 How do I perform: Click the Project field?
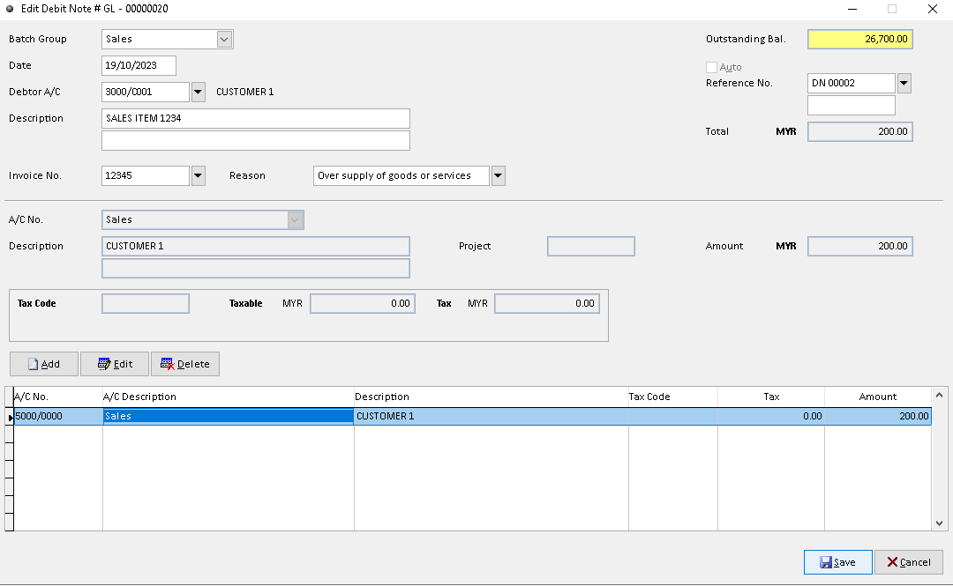click(590, 247)
